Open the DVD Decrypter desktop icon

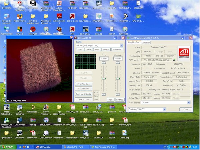45,132
